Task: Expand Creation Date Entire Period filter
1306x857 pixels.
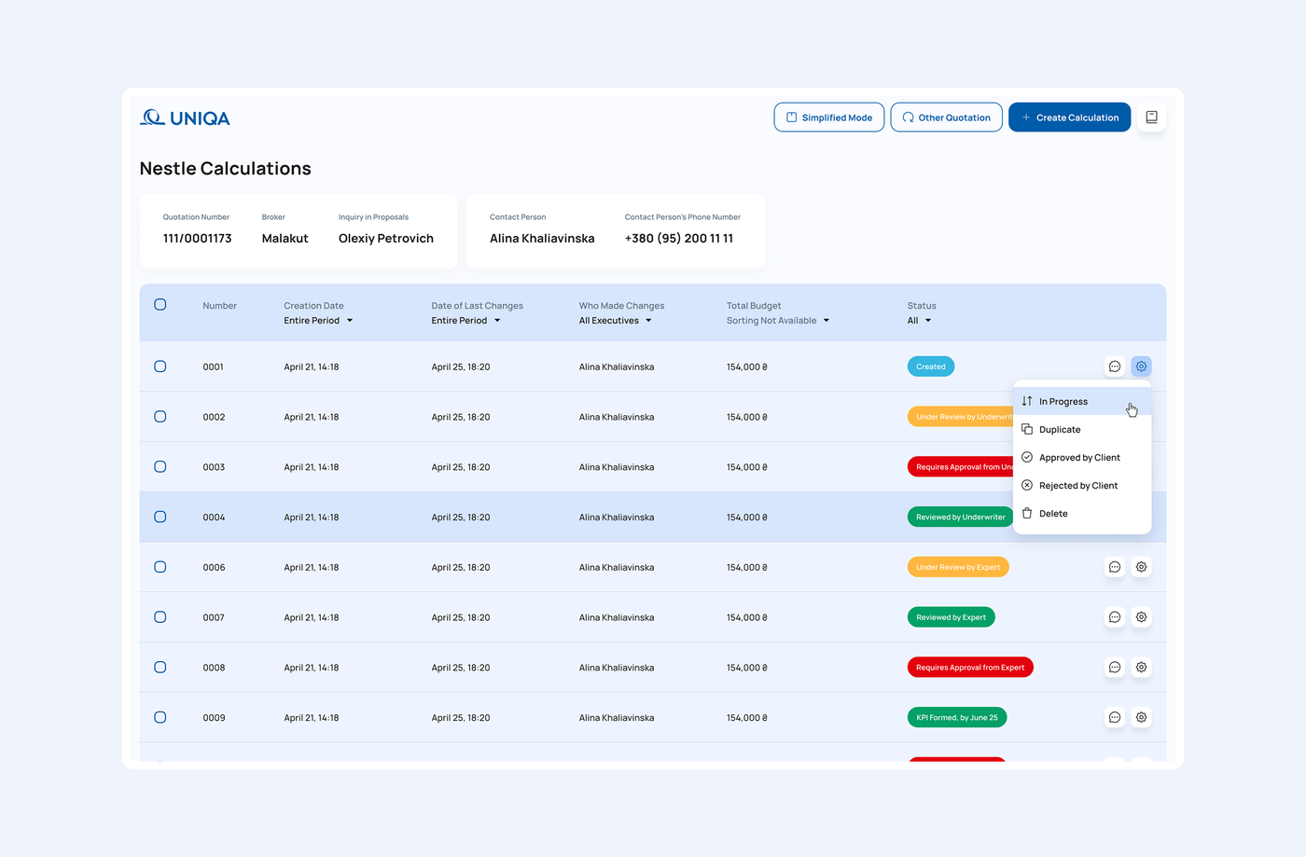Action: (318, 321)
